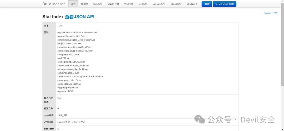The width and height of the screenshot is (284, 131).
Task: Click org.apache.calcite.jdbc.Driver entry
Action: (x=72, y=36)
